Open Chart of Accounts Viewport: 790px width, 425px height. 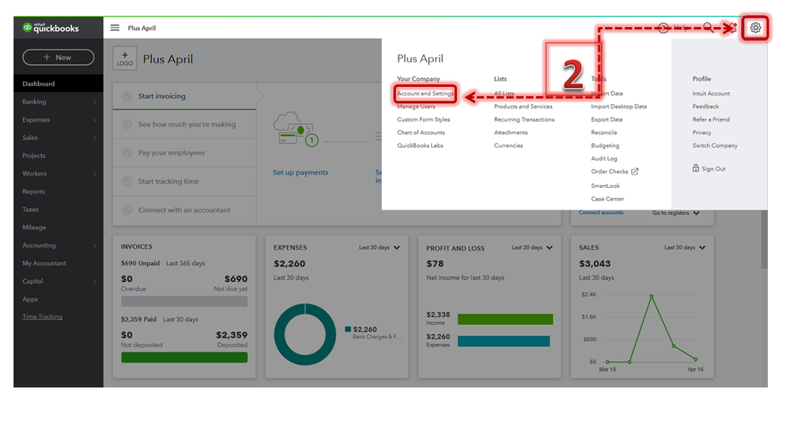click(421, 133)
